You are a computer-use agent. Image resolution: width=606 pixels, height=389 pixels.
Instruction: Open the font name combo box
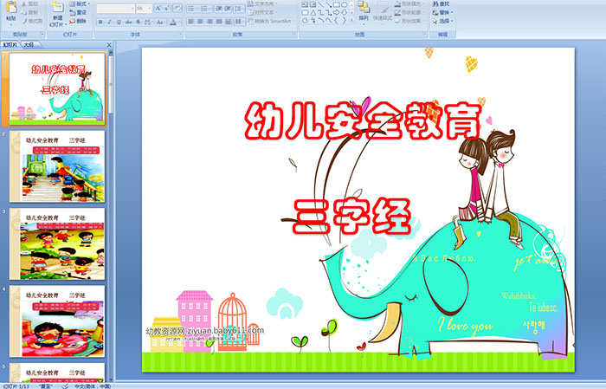(115, 9)
